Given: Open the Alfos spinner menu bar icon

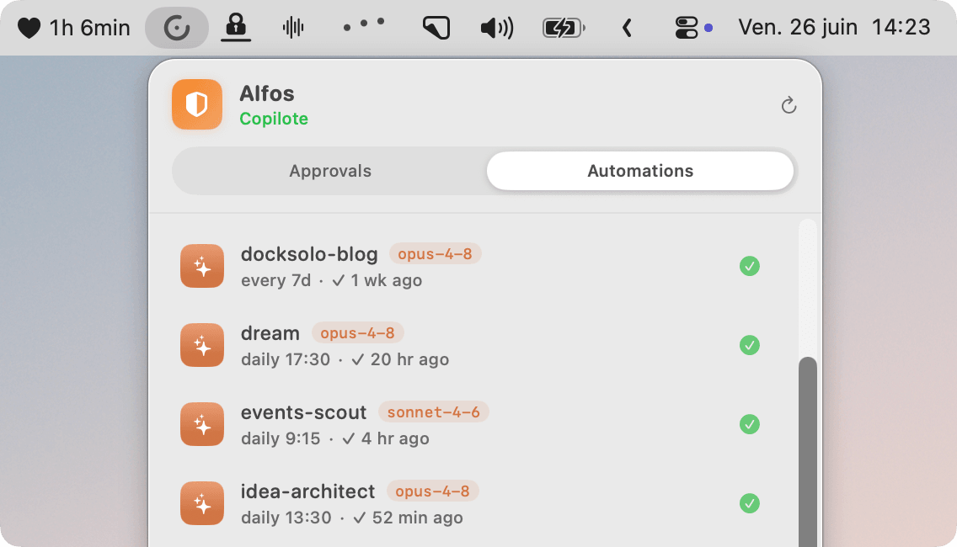Looking at the screenshot, I should pyautogui.click(x=177, y=28).
